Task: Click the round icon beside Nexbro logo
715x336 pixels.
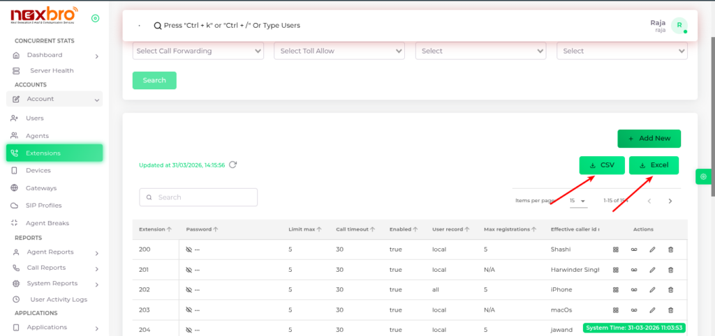Action: click(x=95, y=17)
